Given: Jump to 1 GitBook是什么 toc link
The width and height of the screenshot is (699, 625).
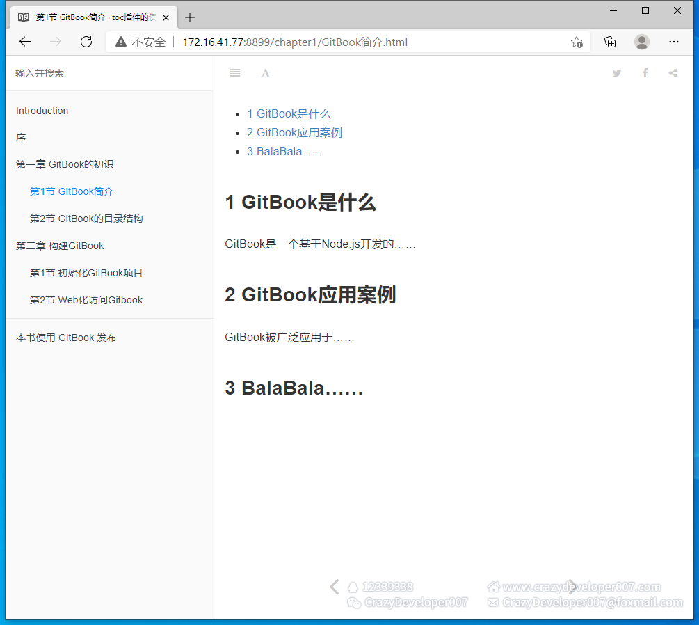Looking at the screenshot, I should pyautogui.click(x=289, y=113).
